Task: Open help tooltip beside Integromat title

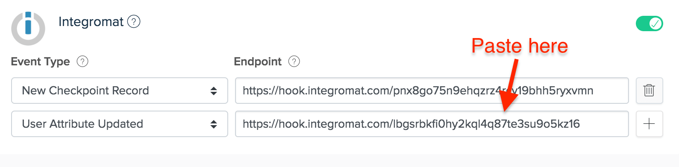Action: tap(134, 21)
